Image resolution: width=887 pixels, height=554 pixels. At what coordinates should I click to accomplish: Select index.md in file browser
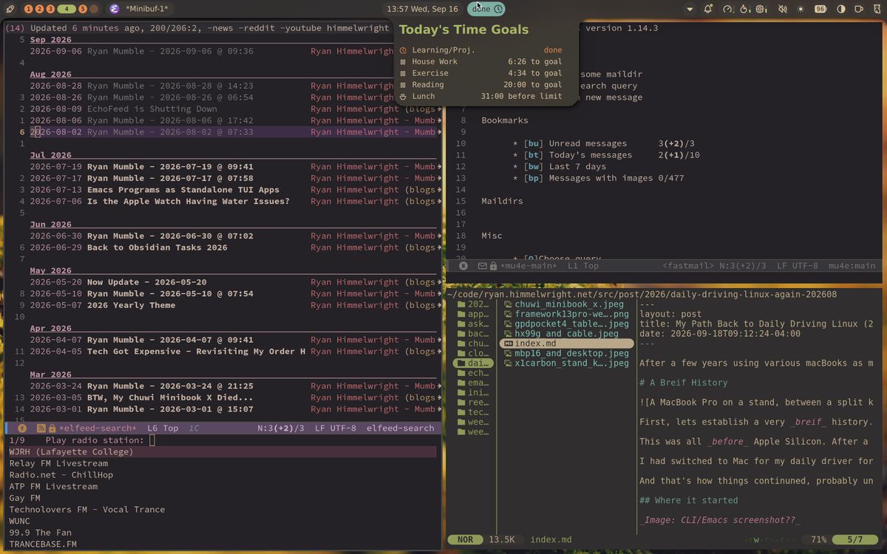[566, 343]
